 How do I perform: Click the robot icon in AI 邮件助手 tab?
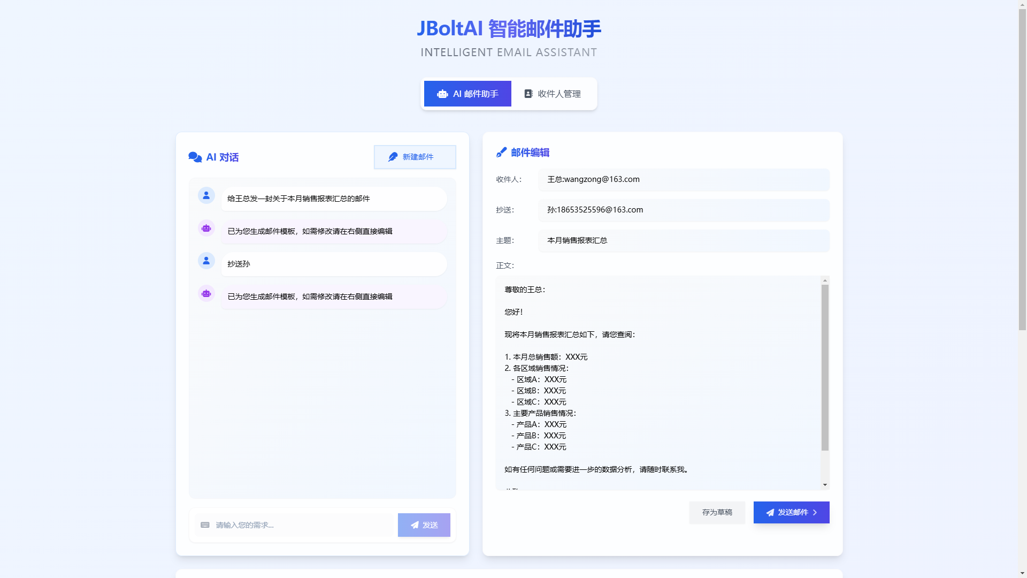coord(442,94)
